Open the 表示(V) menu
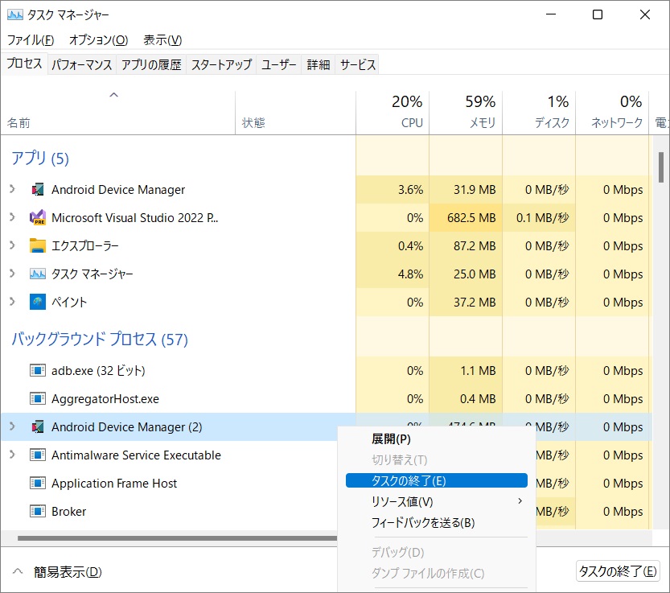This screenshot has width=670, height=593. point(162,40)
